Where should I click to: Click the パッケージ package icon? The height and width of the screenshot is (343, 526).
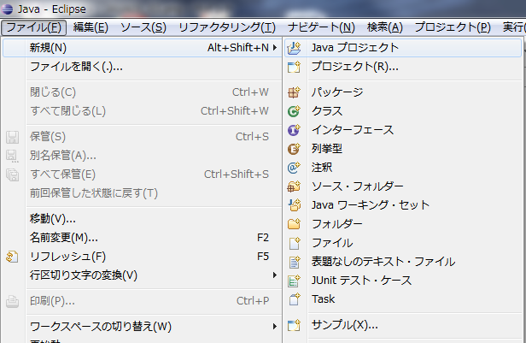coord(295,92)
